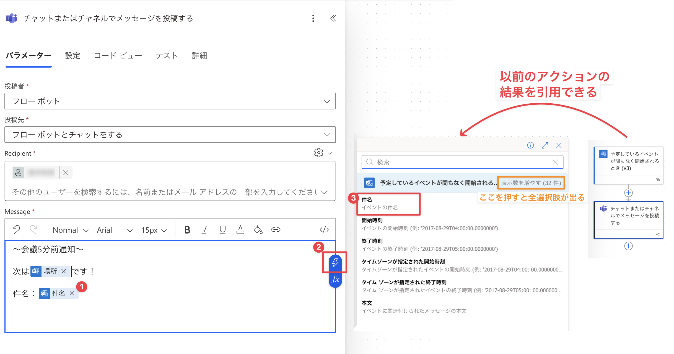The width and height of the screenshot is (674, 354).
Task: Open the code view toggle icon
Action: click(x=324, y=230)
